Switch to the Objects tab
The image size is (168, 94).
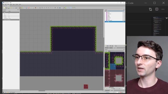[x=111, y=48]
